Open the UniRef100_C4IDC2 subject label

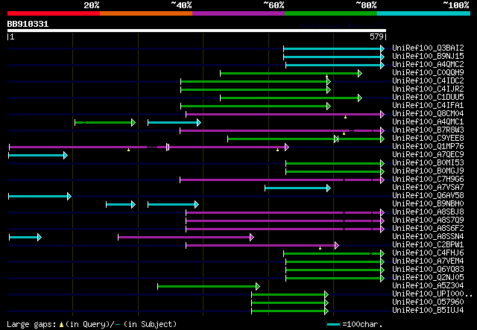point(428,80)
